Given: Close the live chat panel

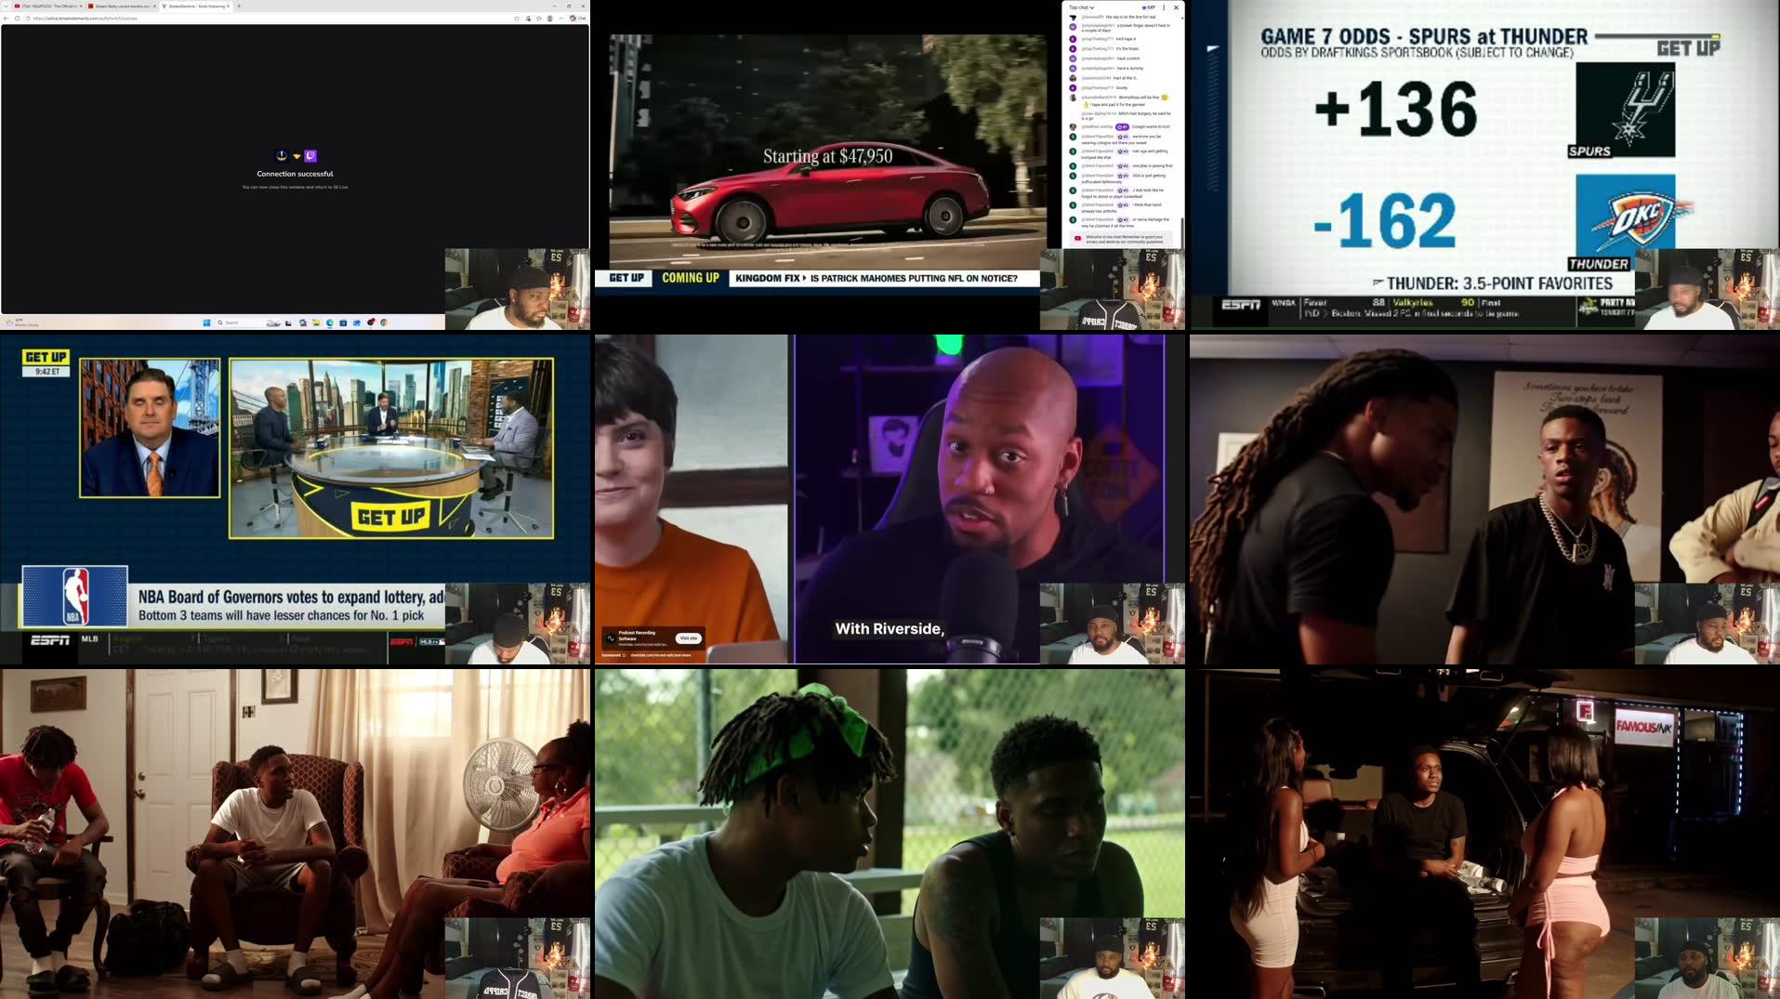Looking at the screenshot, I should [1176, 7].
